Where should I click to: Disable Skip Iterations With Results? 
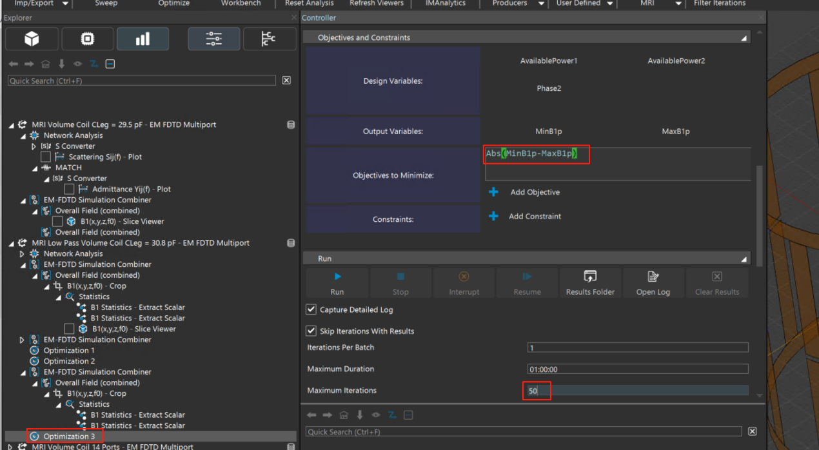[x=311, y=331]
